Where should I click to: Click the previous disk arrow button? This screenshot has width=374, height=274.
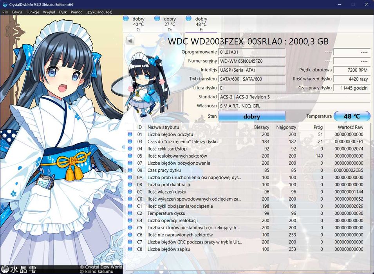pos(130,41)
